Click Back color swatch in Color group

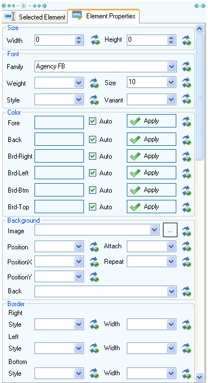[59, 139]
